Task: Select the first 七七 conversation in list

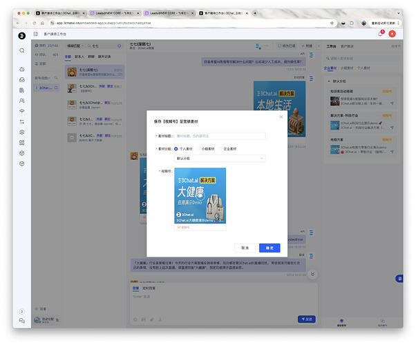Action: point(95,72)
